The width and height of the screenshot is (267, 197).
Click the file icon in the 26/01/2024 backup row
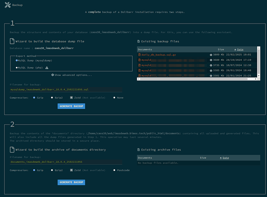point(140,71)
